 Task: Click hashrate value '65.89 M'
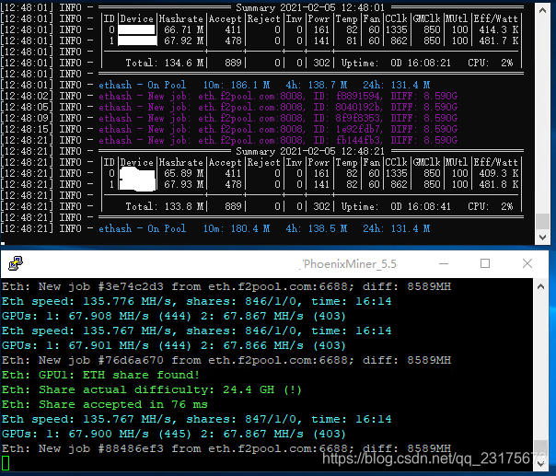[184, 173]
